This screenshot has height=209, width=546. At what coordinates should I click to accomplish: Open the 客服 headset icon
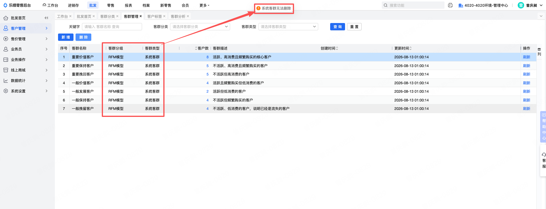click(544, 155)
